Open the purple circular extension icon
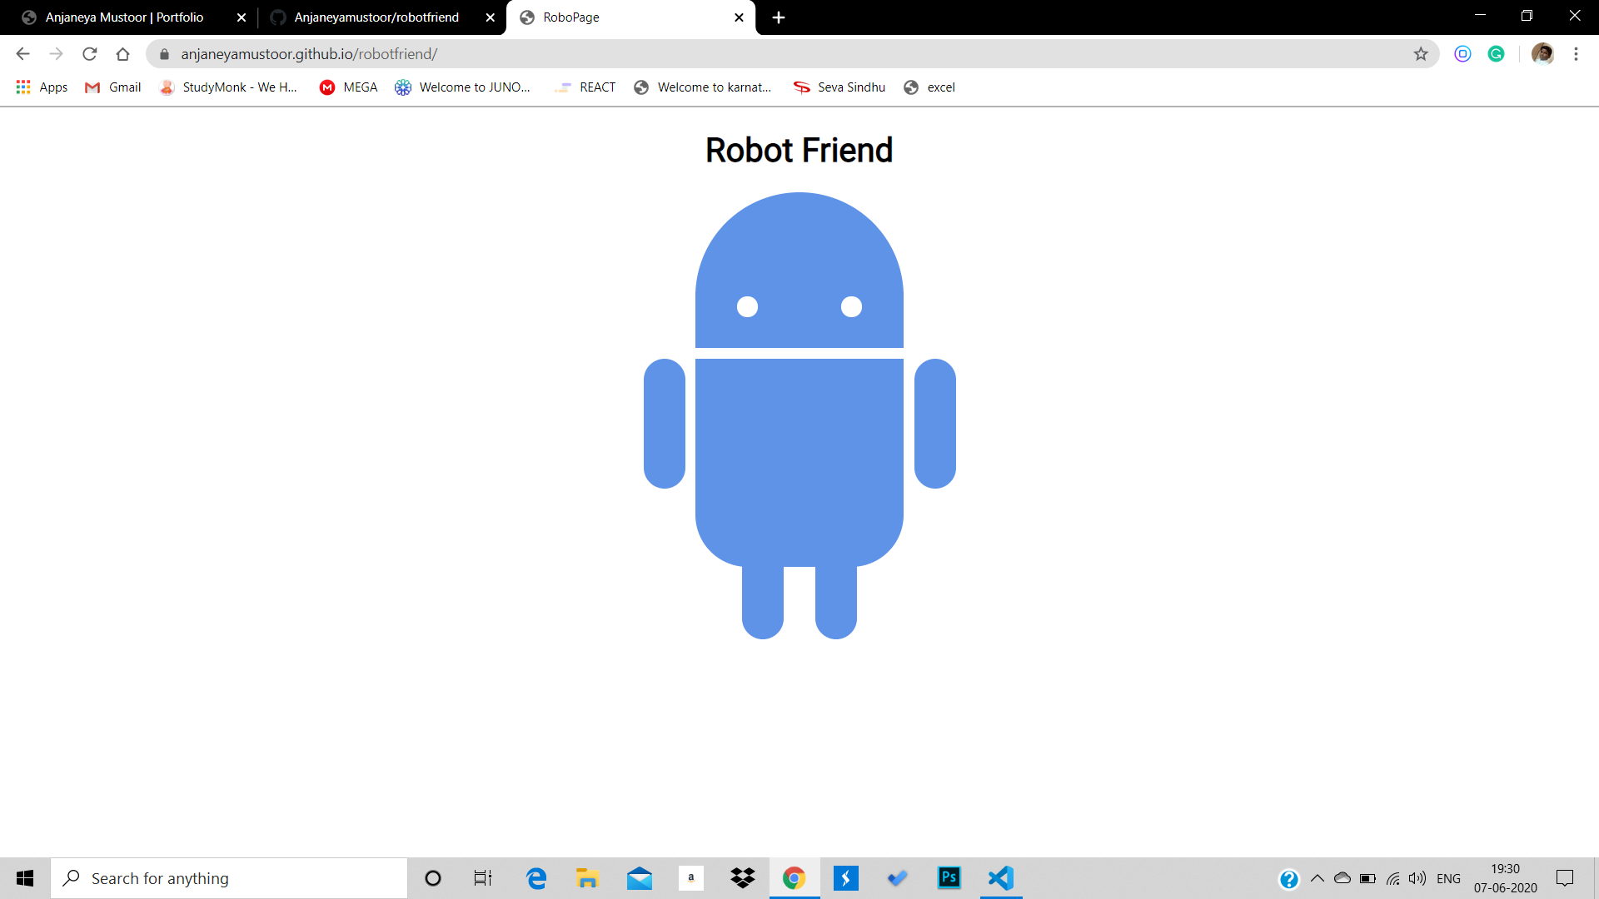This screenshot has height=899, width=1599. [x=1462, y=54]
